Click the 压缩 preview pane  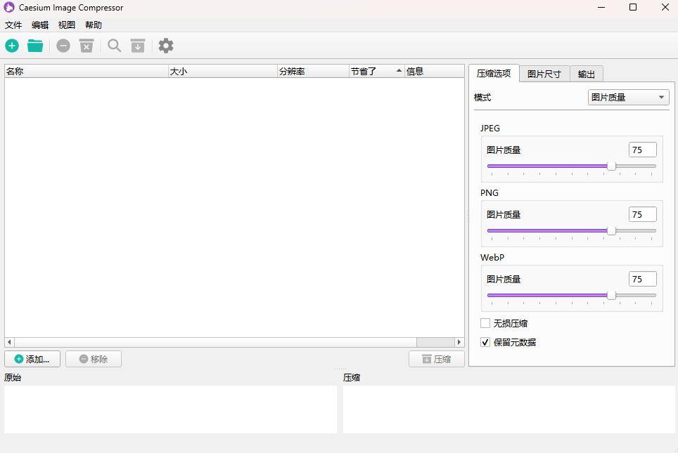(509, 409)
